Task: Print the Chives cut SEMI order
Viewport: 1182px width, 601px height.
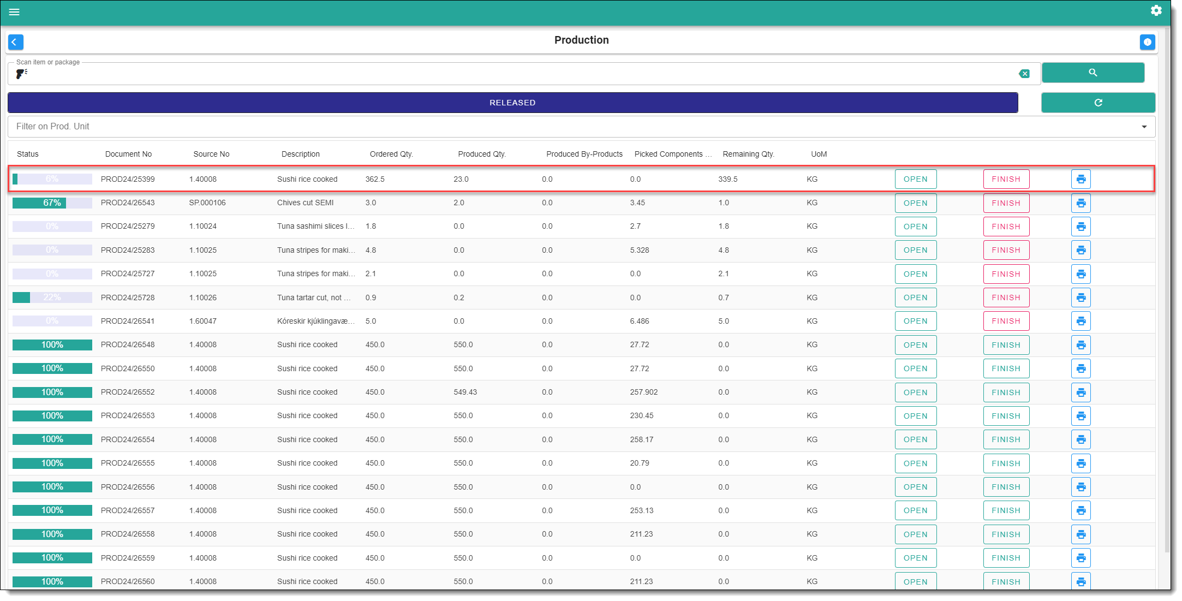Action: (1080, 203)
